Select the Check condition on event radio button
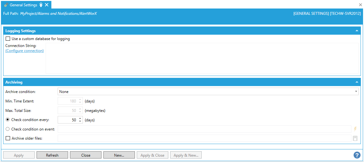This screenshot has height=162, width=364. (8, 129)
